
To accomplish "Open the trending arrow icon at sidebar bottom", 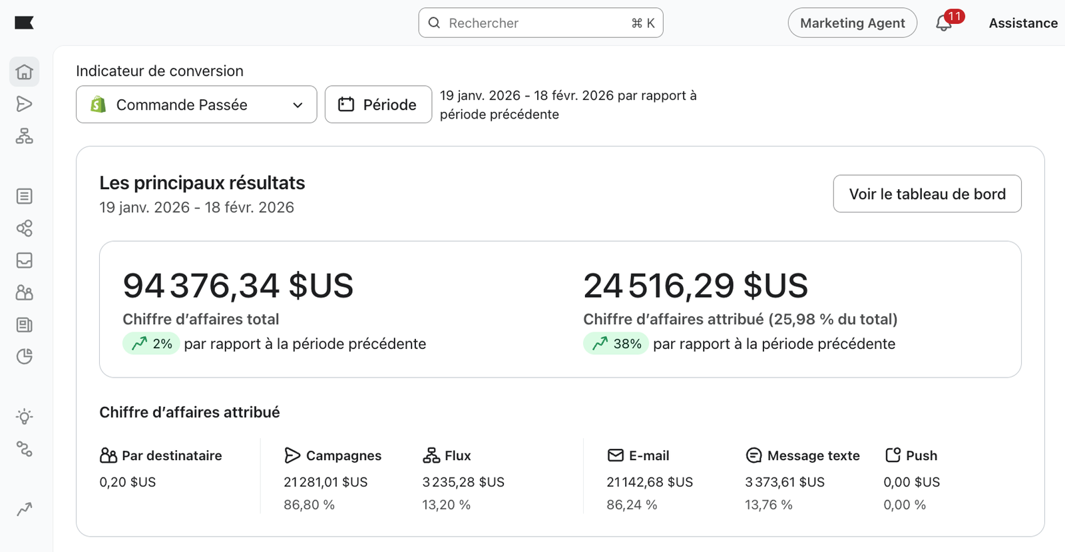I will click(x=25, y=509).
